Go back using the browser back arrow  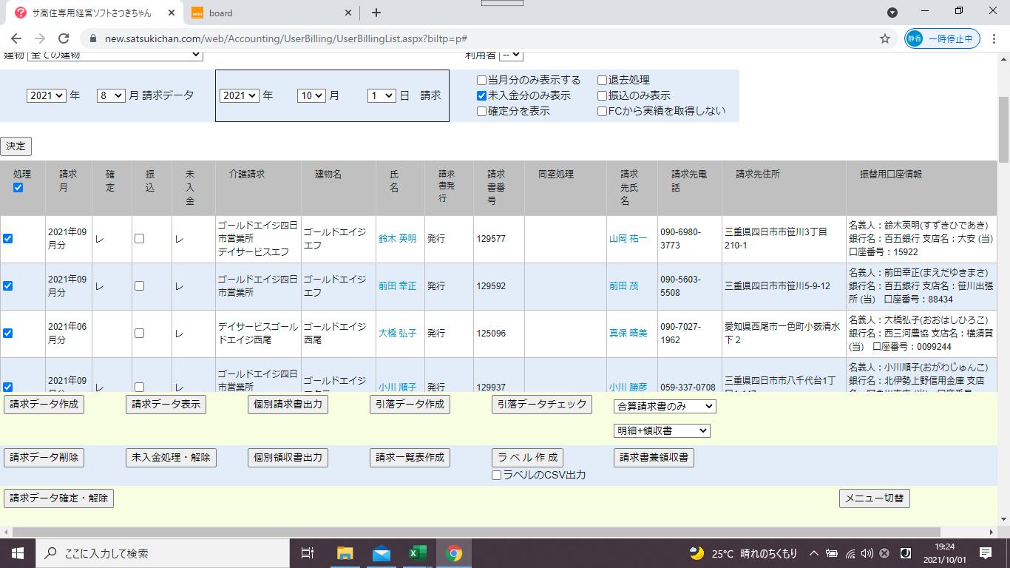(18, 38)
